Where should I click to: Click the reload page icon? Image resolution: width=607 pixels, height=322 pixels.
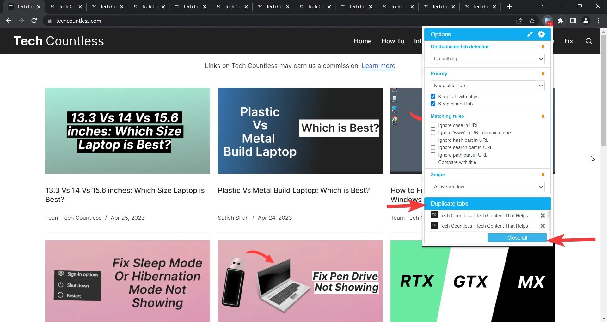tap(34, 21)
